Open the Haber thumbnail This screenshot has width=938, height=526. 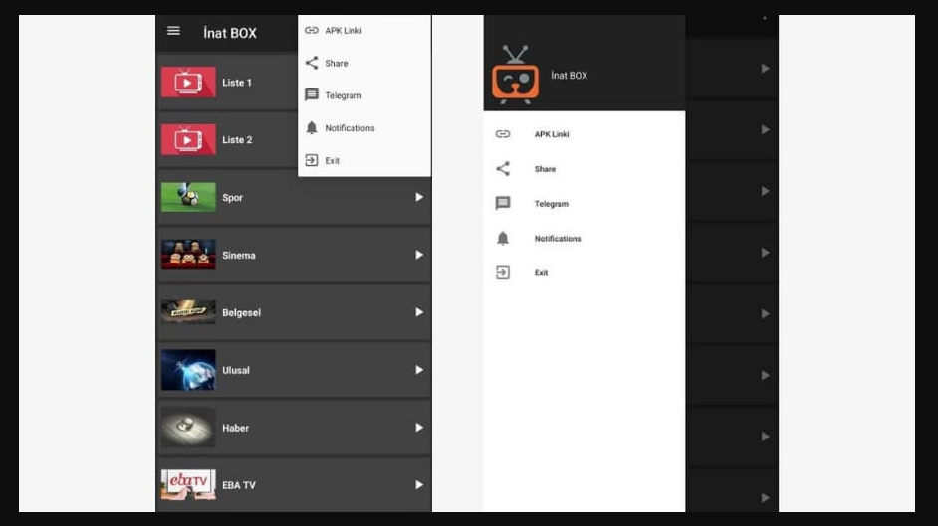coord(188,427)
